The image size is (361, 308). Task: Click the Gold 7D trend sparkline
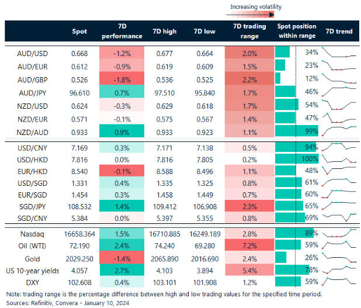pyautogui.click(x=339, y=257)
